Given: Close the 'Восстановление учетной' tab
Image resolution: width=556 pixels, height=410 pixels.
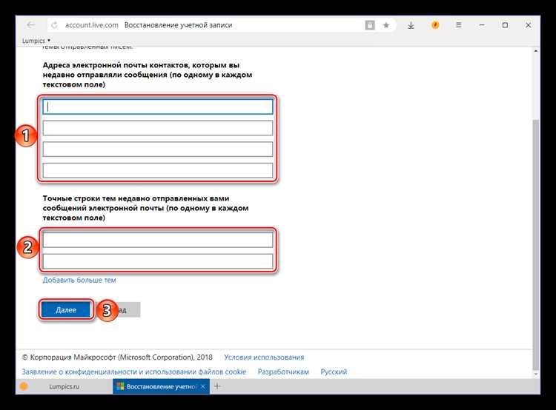Looking at the screenshot, I should [x=203, y=386].
